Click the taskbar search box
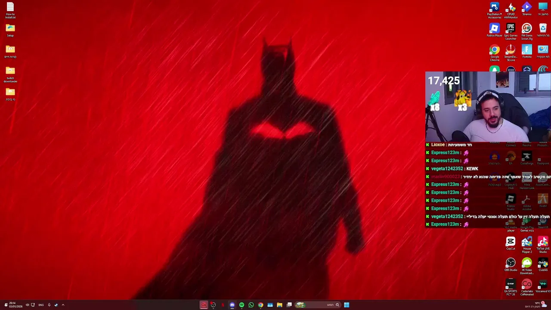The width and height of the screenshot is (551, 310). [x=318, y=305]
